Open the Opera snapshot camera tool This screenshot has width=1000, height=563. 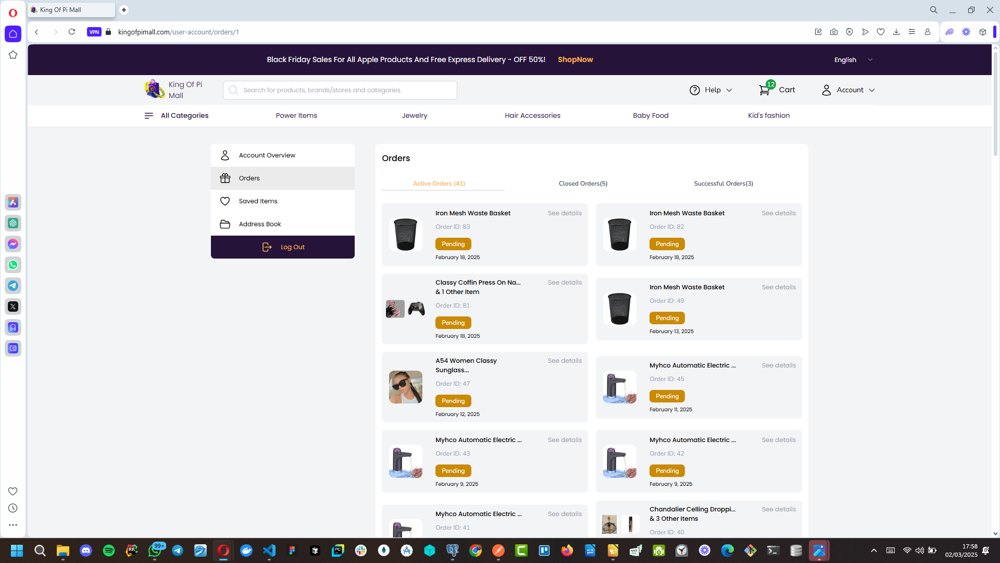(x=834, y=32)
